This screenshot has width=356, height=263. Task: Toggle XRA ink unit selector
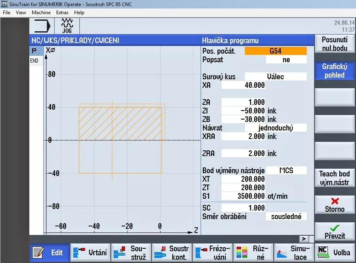(272, 137)
